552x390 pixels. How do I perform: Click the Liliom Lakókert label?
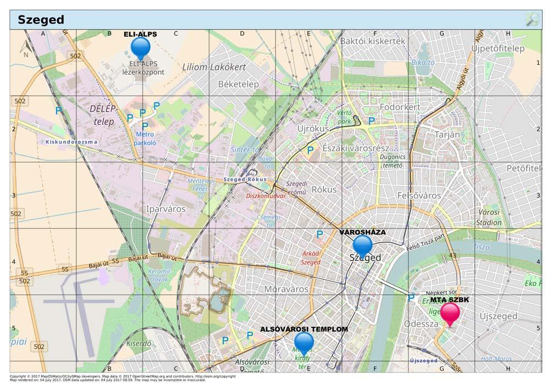tap(214, 67)
